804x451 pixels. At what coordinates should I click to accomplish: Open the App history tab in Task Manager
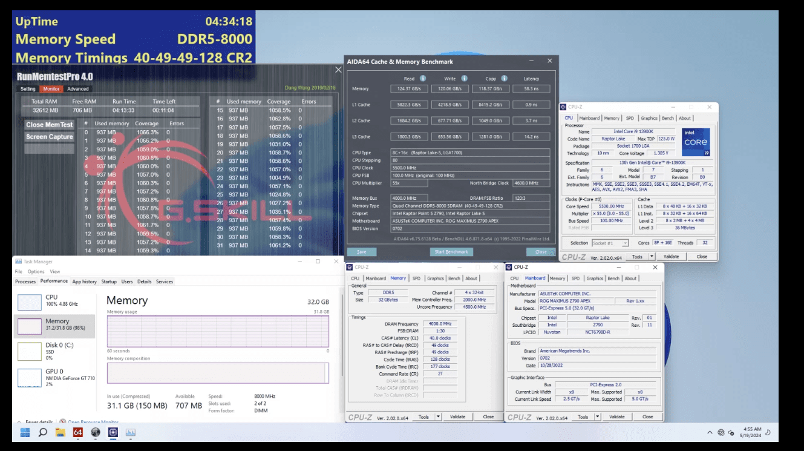coord(85,281)
